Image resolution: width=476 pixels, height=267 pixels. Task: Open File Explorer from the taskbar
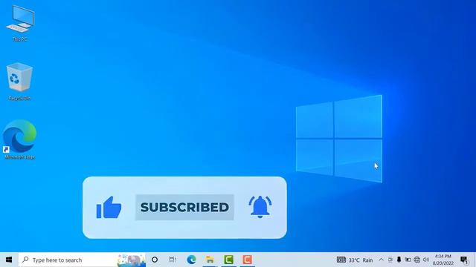210,260
